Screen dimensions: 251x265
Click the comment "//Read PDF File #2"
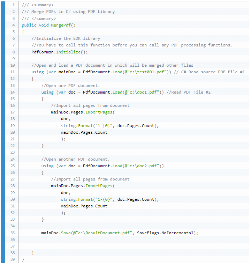[189, 92]
